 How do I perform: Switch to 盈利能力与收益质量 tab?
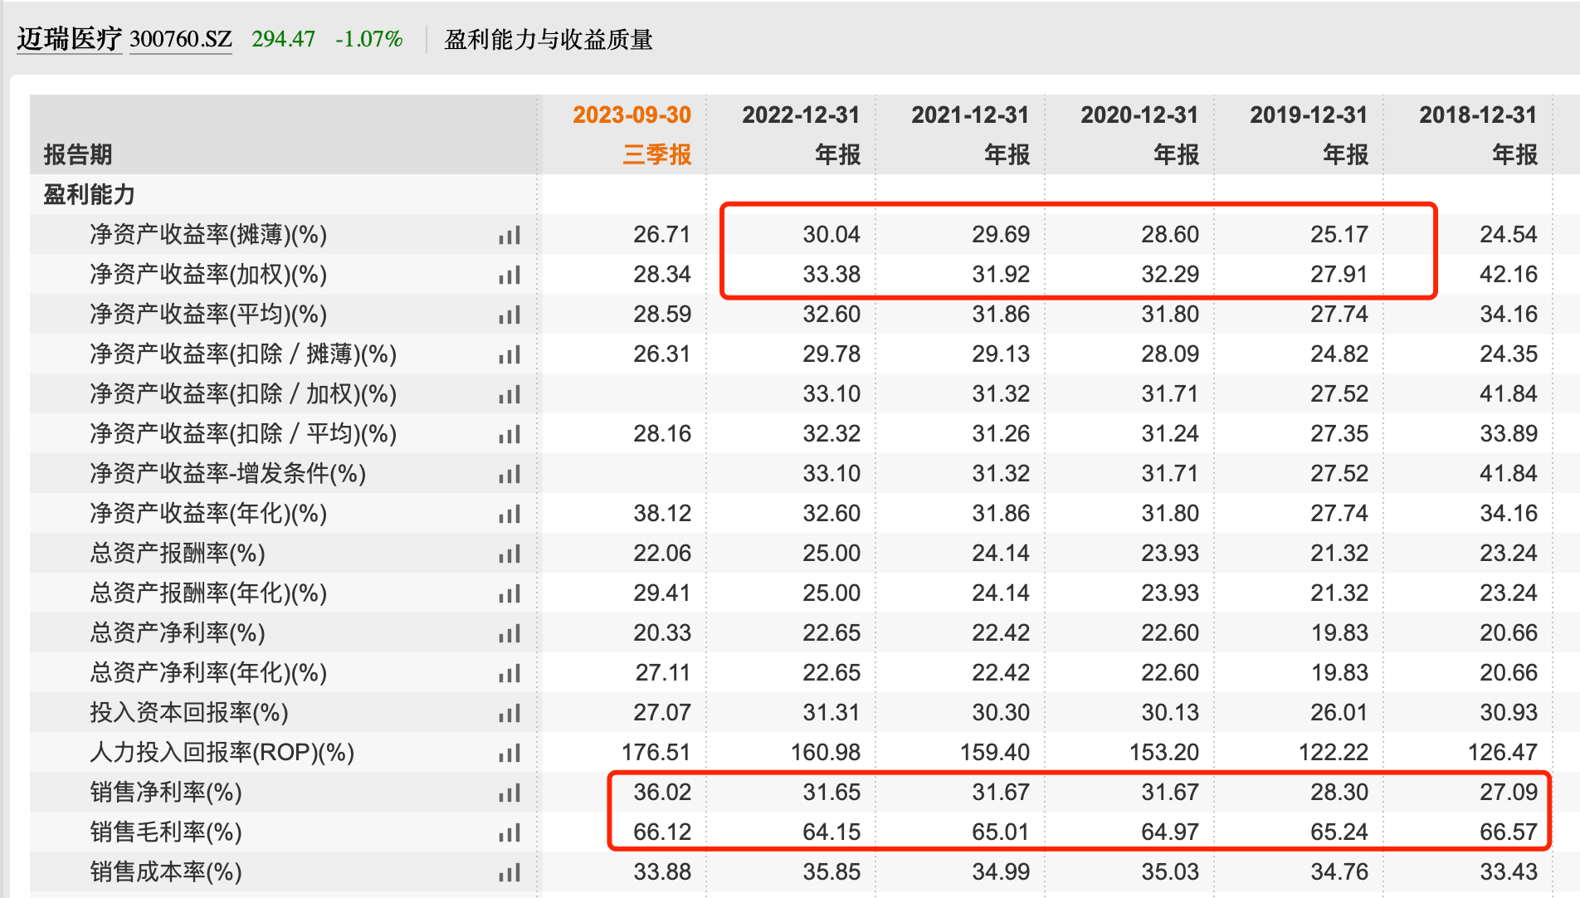(x=550, y=38)
